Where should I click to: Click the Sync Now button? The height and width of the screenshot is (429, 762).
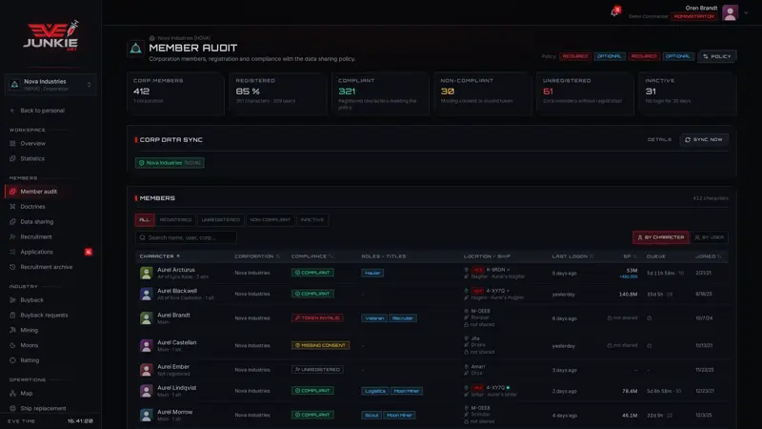[x=704, y=139]
